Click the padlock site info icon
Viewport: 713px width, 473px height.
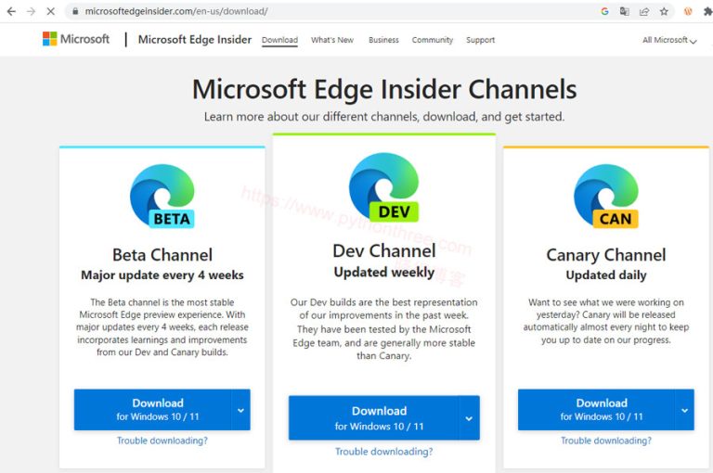(x=75, y=11)
